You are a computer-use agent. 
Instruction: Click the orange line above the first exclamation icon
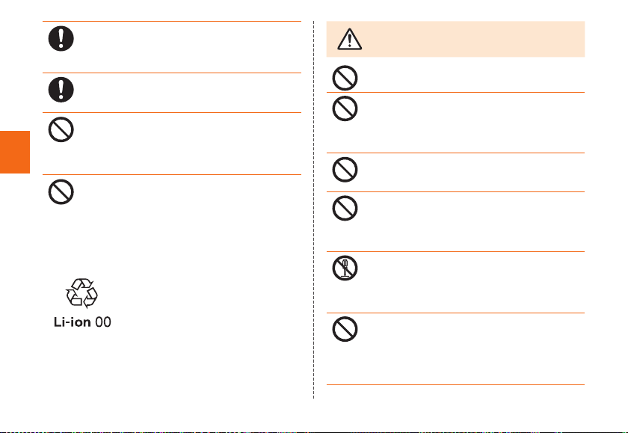click(172, 21)
